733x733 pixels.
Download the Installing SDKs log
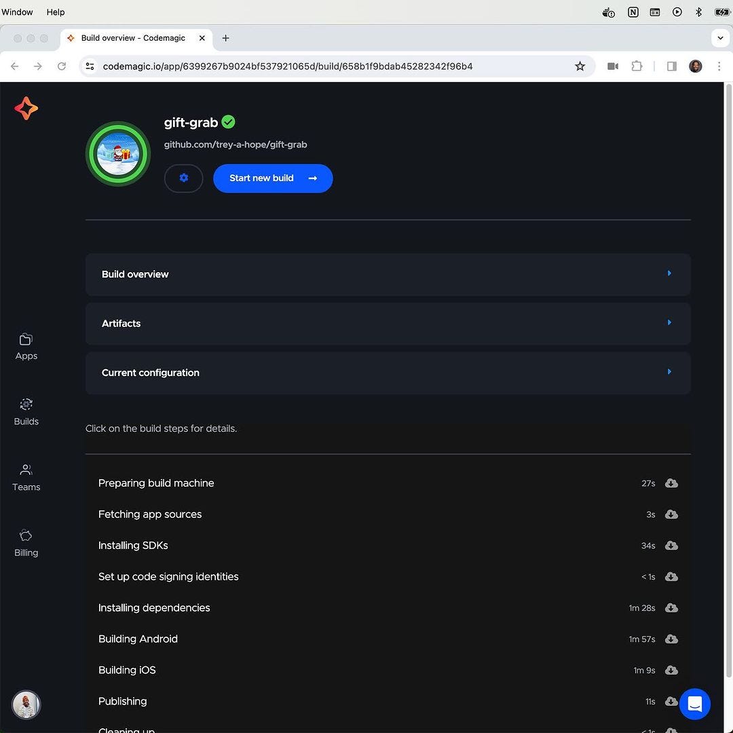(671, 546)
